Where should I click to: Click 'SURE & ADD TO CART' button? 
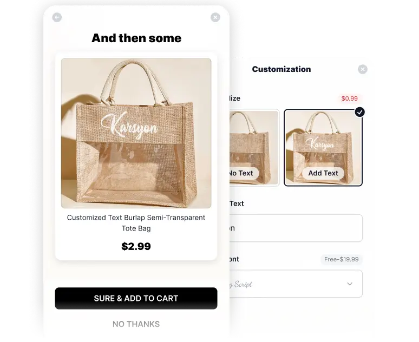(136, 299)
